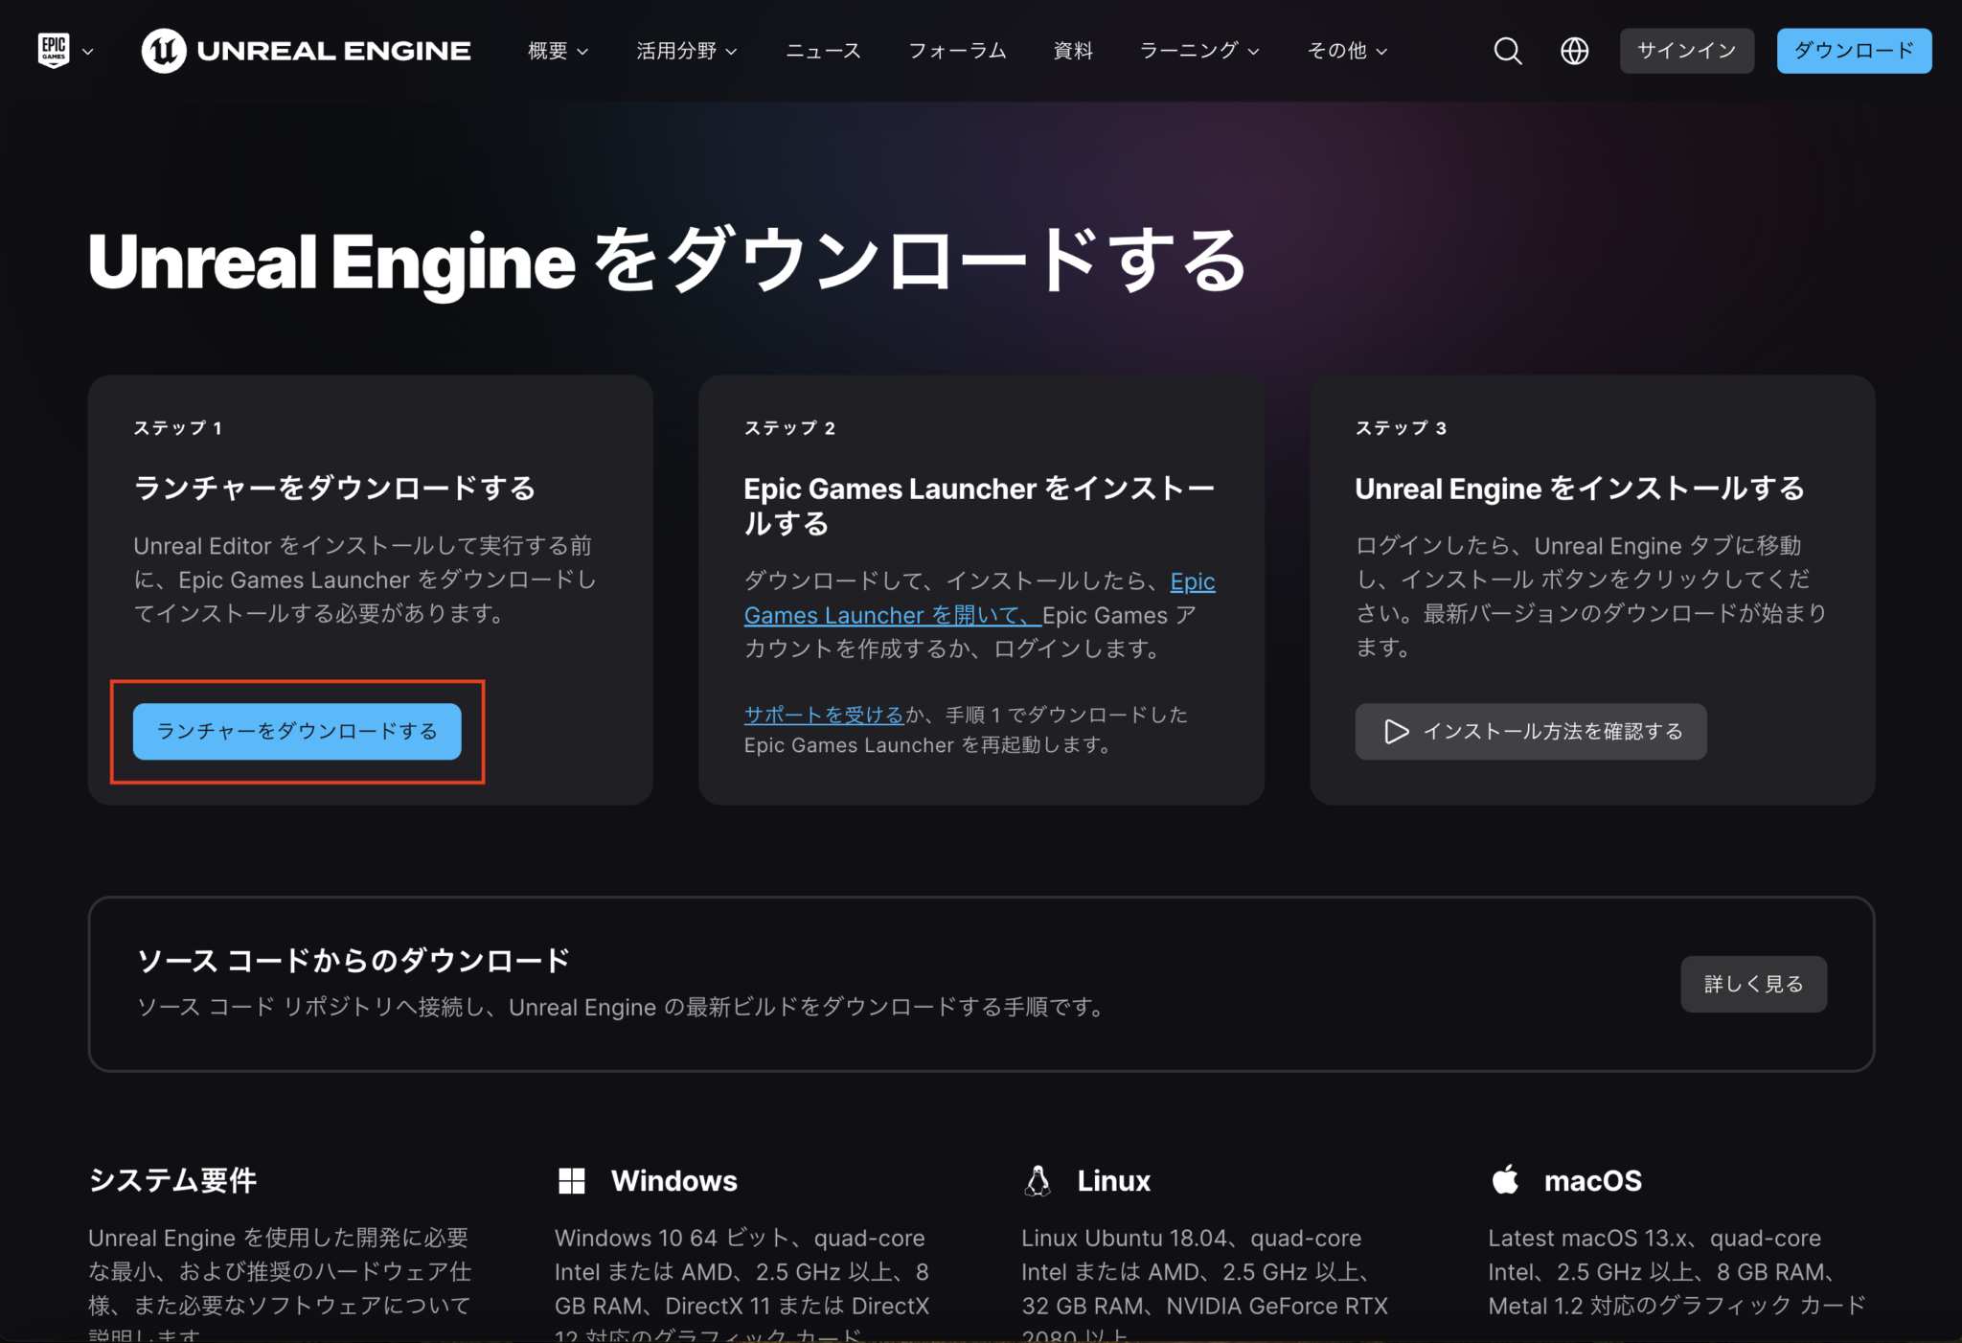
Task: Open the 資料 navigation item
Action: click(x=1072, y=51)
